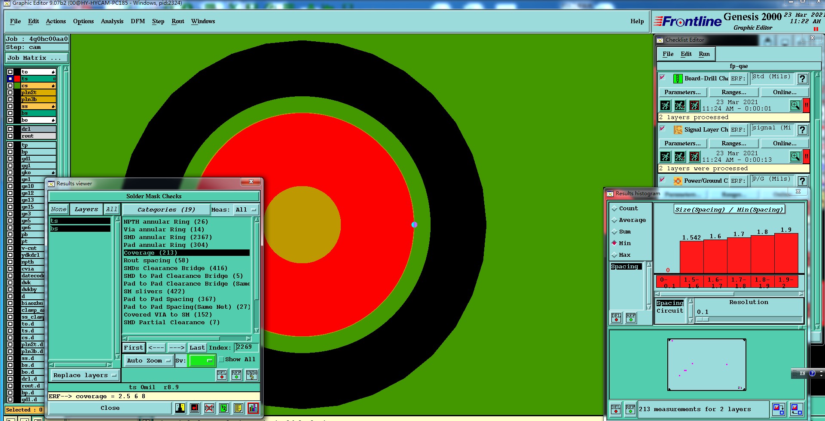
Task: Click the board overview thumbnail in histogram window
Action: point(706,365)
